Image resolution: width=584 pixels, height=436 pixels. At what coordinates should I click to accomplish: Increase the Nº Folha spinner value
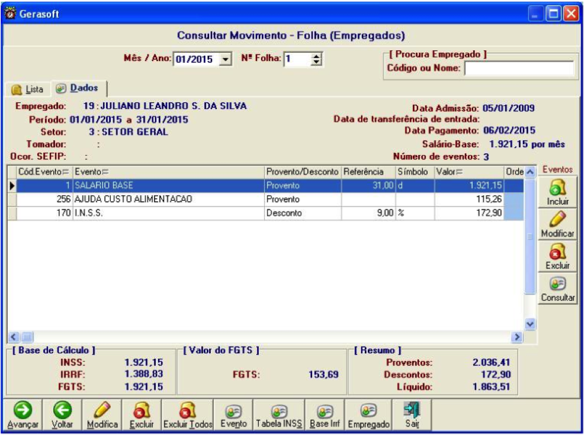click(x=316, y=56)
